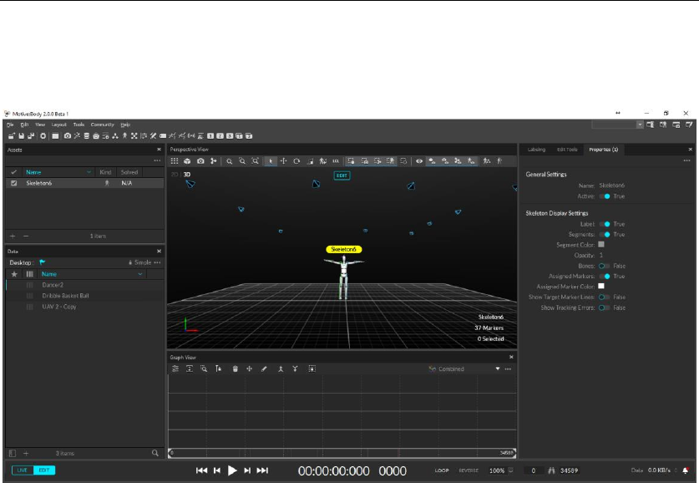
Task: Open the Name column filter dropdown in Assets
Action: (89, 172)
